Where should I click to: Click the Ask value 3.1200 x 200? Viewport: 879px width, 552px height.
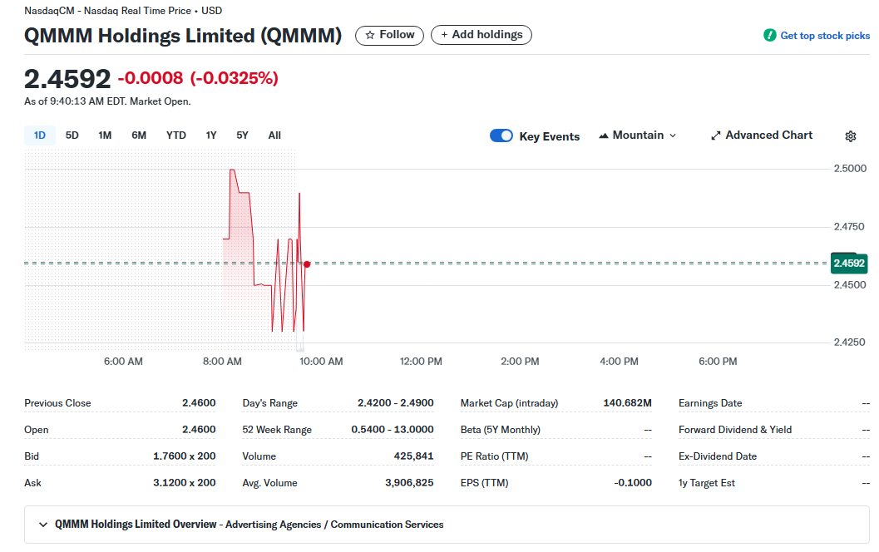click(x=185, y=483)
